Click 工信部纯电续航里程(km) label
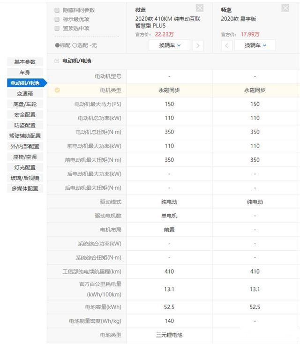Image resolution: width=300 pixels, height=344 pixels. click(92, 272)
